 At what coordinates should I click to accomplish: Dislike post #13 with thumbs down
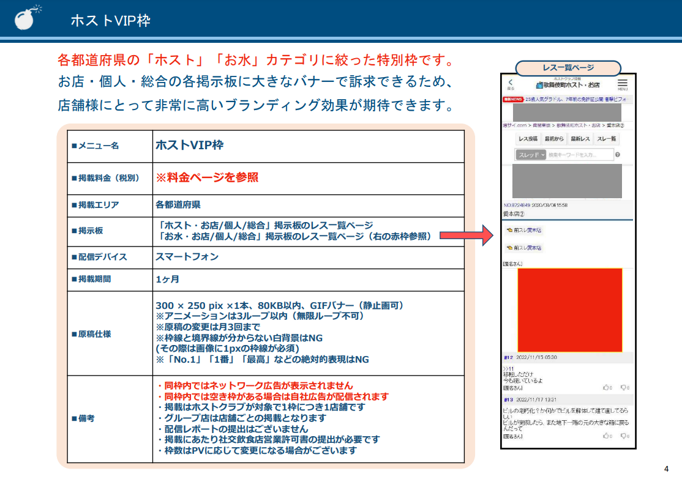tap(624, 436)
